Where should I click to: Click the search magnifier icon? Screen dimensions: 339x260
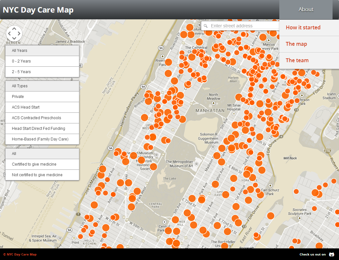click(205, 26)
